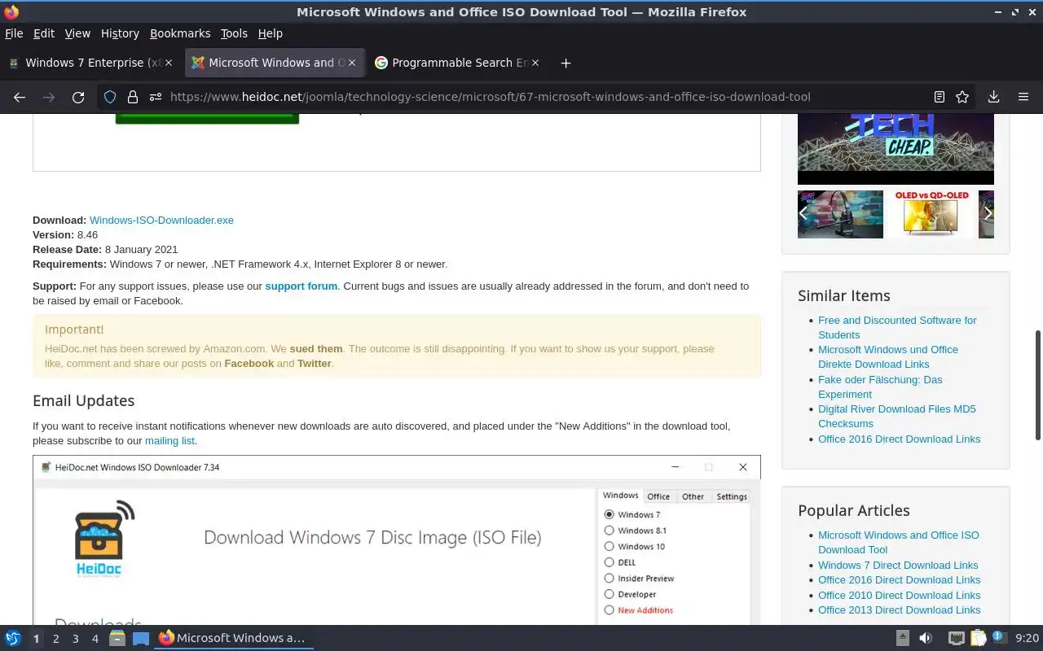Download Windows-ISO-Downloader.exe
This screenshot has width=1043, height=651.
tap(161, 221)
